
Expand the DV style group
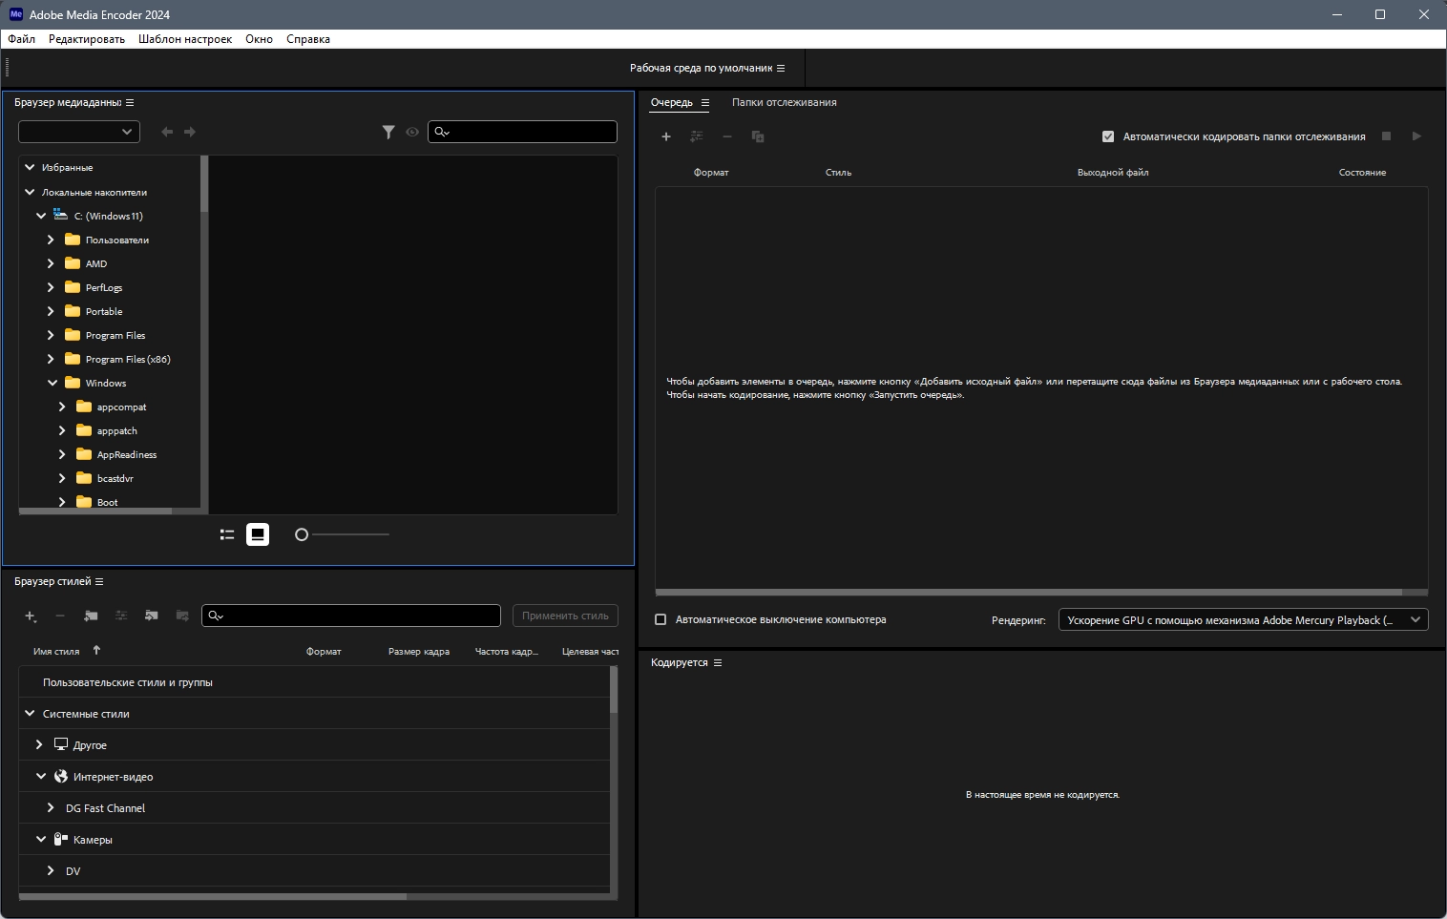(x=51, y=870)
